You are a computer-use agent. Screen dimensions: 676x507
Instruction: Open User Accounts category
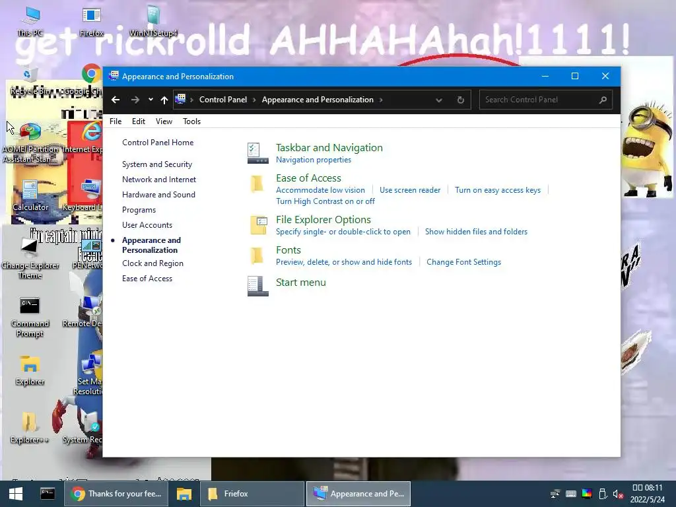point(147,225)
